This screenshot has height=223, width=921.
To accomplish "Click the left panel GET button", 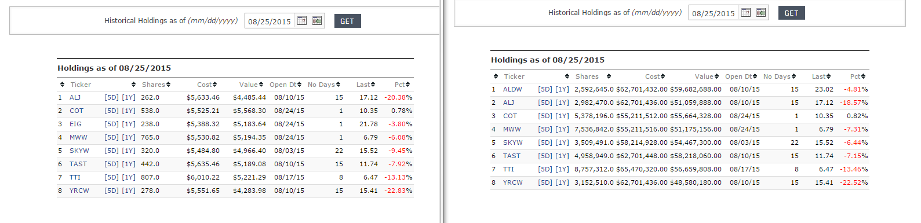I will point(347,21).
